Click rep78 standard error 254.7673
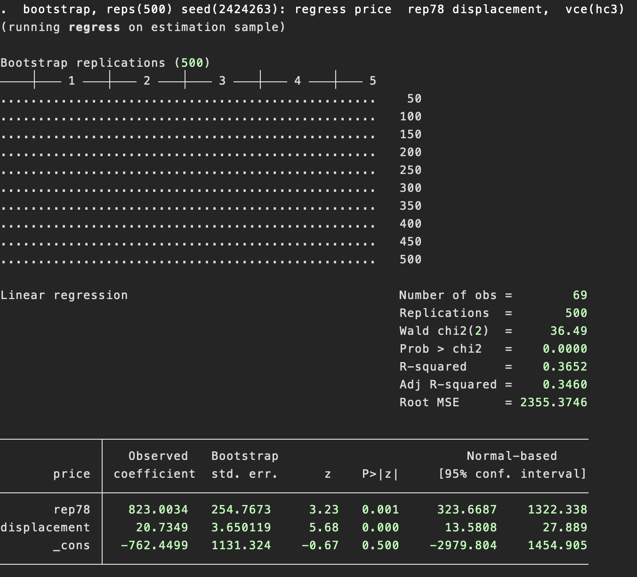Image resolution: width=637 pixels, height=577 pixels. 241,510
